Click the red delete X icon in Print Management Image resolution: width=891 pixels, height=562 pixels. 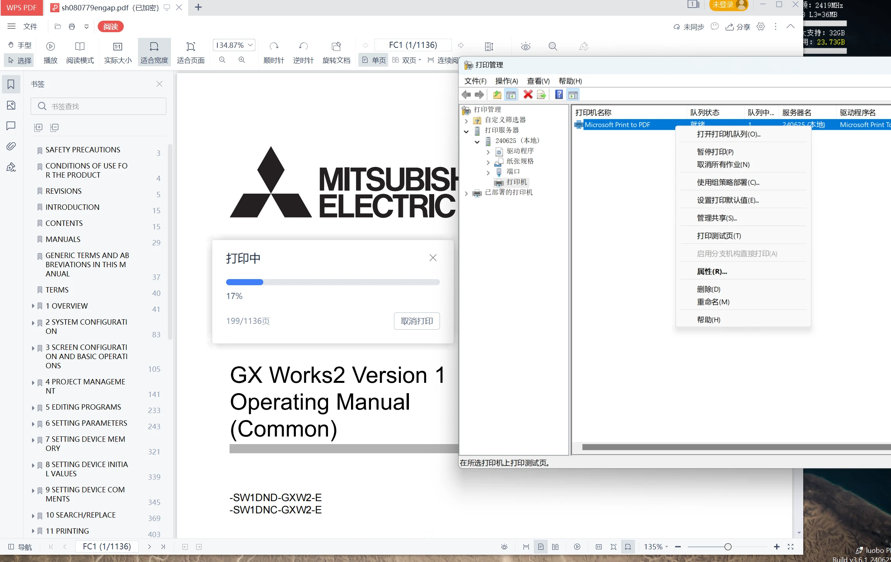click(528, 95)
